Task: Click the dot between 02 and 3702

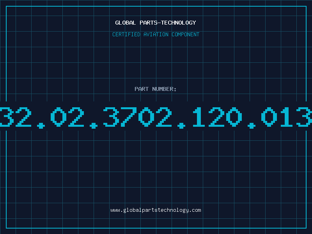Action: 94,126
